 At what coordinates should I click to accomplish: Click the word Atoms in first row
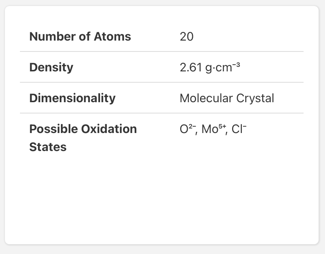point(112,36)
